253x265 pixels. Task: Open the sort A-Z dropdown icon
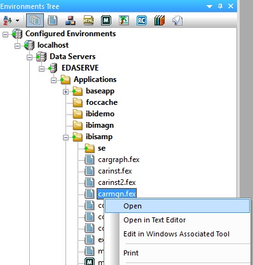8,20
